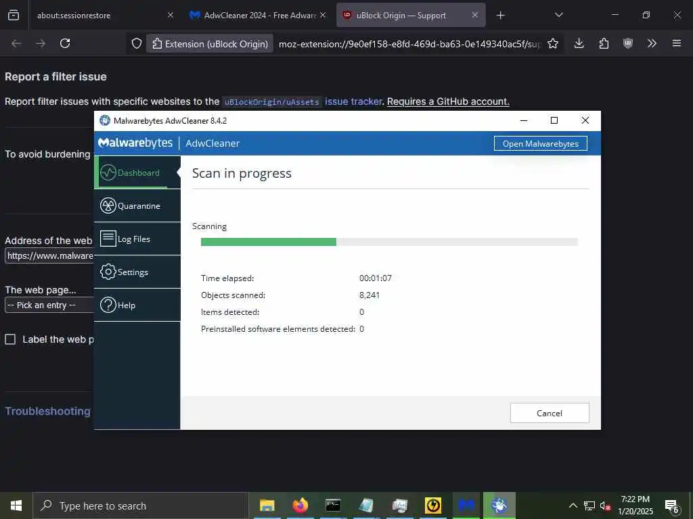Go back in Firefox

pos(16,43)
